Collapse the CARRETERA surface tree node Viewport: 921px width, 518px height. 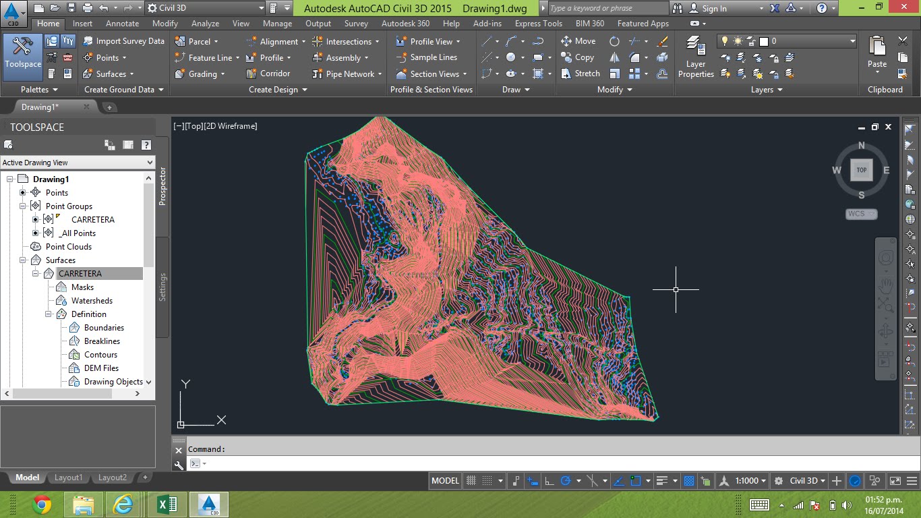pyautogui.click(x=36, y=274)
